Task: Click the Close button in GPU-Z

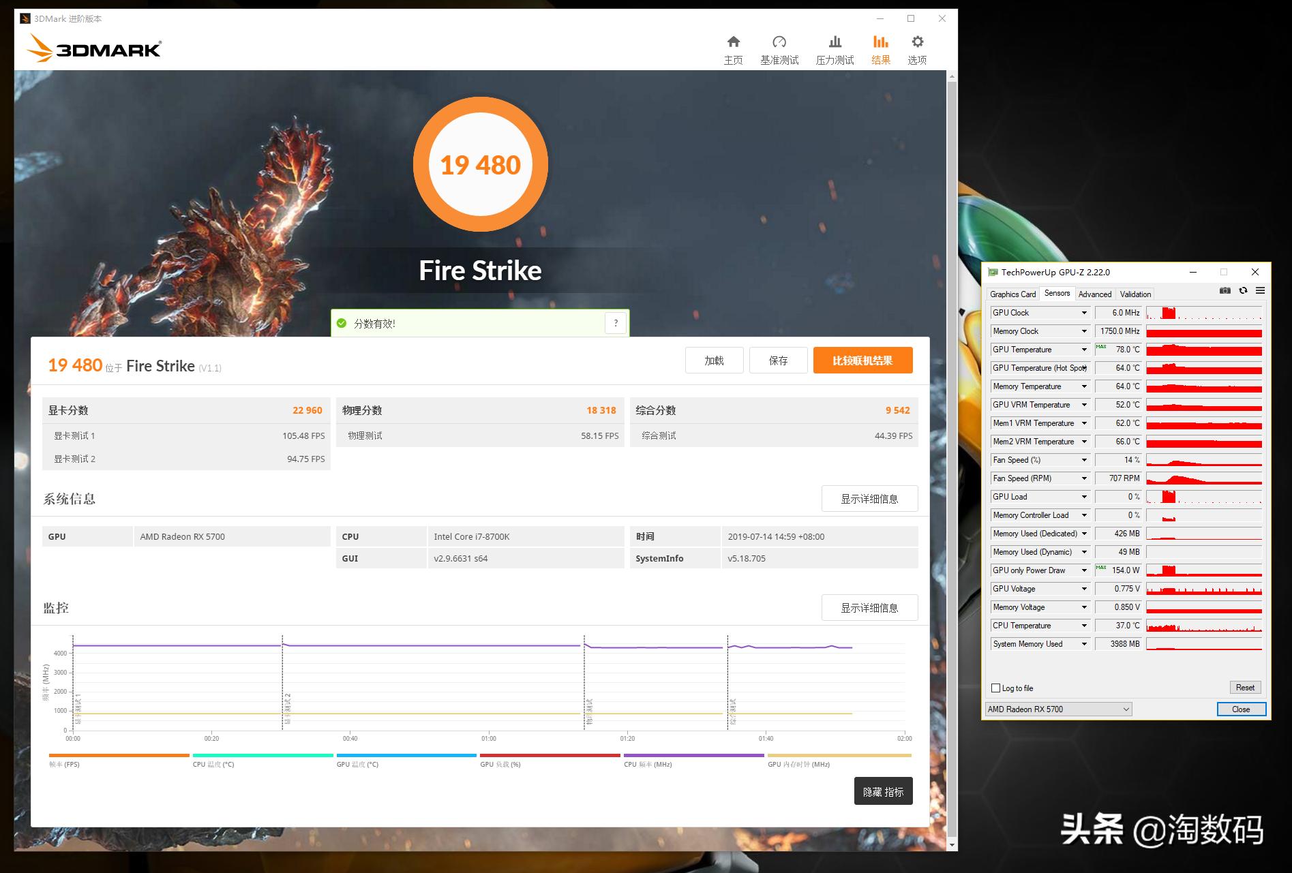Action: [x=1241, y=709]
